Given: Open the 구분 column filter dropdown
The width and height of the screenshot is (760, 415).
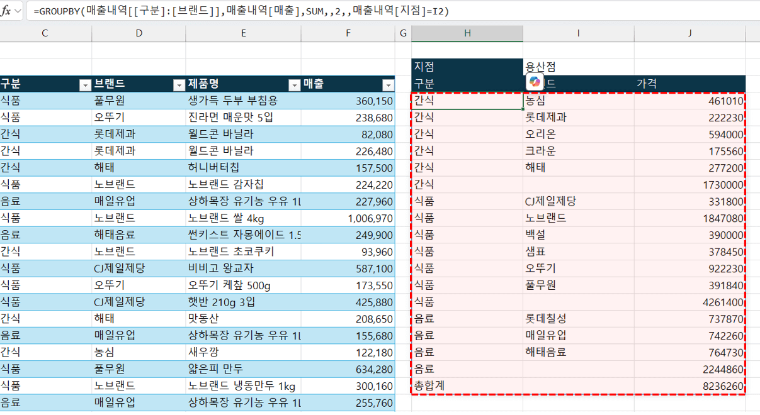Looking at the screenshot, I should pyautogui.click(x=86, y=84).
